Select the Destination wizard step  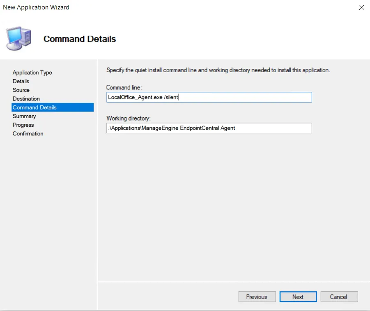click(26, 99)
